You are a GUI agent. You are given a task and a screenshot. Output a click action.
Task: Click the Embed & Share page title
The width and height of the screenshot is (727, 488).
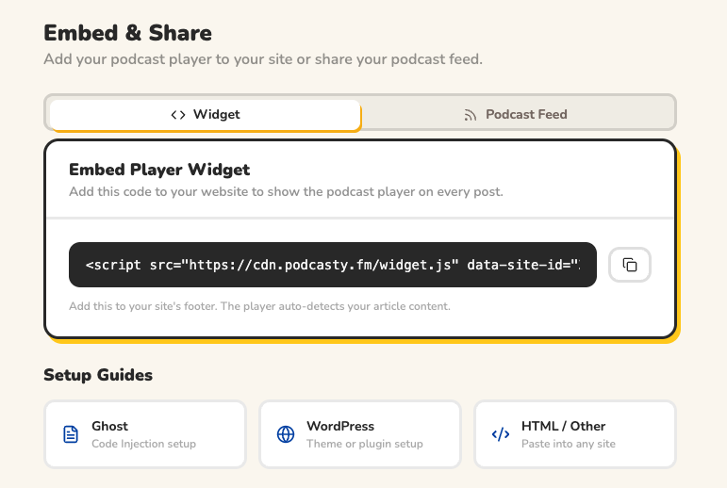tap(127, 33)
